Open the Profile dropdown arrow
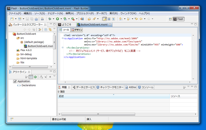This screenshot has width=206, height=130. click(69, 19)
